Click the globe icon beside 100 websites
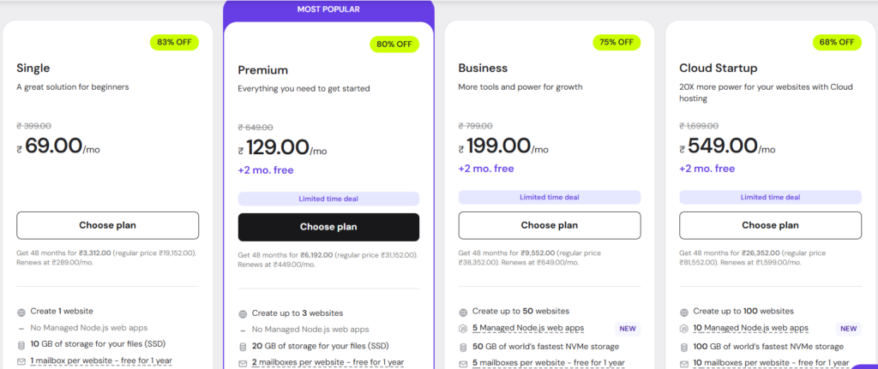The width and height of the screenshot is (878, 369). (x=684, y=312)
